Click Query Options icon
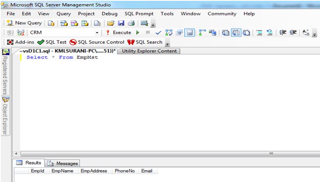The width and height of the screenshot is (320, 182). point(179,33)
